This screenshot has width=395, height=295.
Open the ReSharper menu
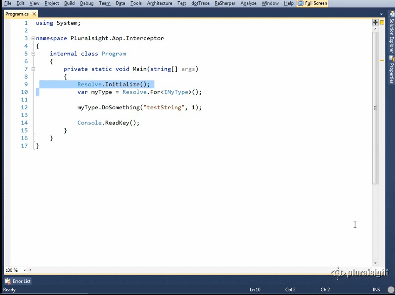click(225, 3)
